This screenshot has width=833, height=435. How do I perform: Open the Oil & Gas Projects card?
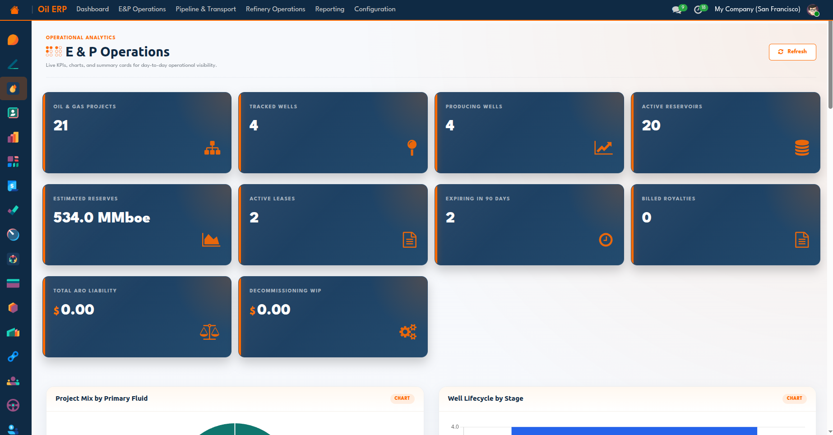(137, 133)
